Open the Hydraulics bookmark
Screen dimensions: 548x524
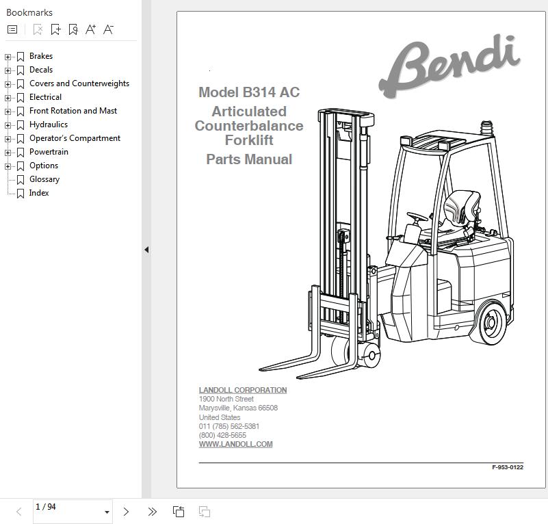click(x=49, y=125)
